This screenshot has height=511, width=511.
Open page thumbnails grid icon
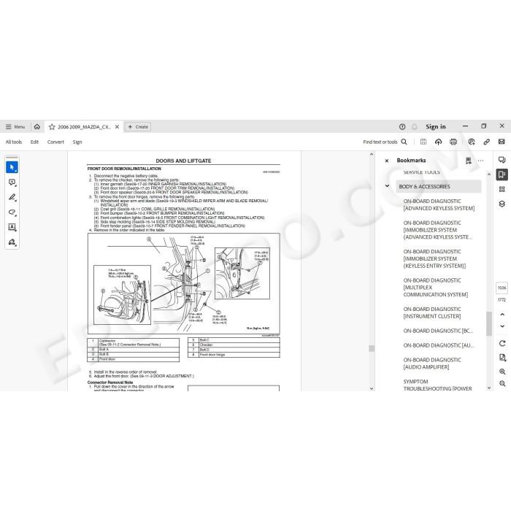(x=502, y=189)
